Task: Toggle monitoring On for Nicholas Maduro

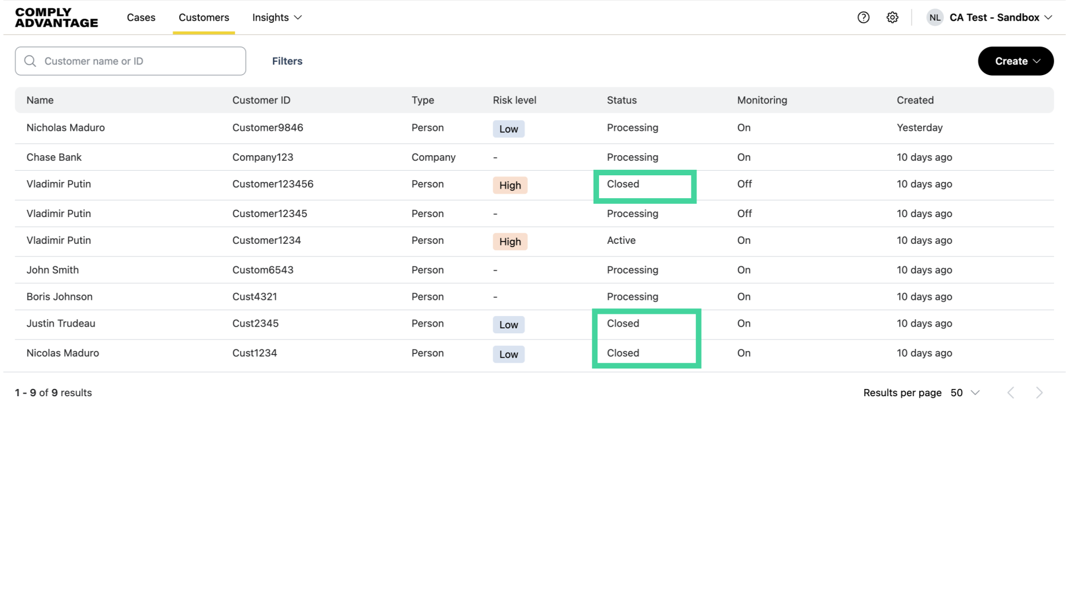Action: pos(744,127)
